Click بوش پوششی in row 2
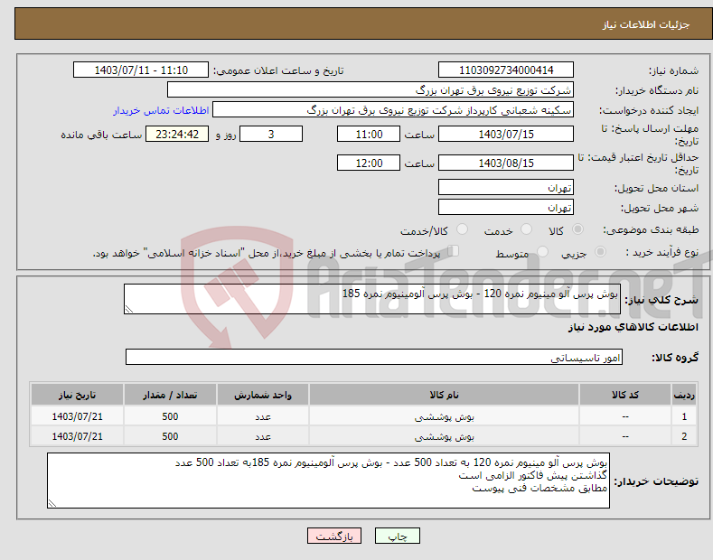The image size is (713, 560). coord(444,437)
